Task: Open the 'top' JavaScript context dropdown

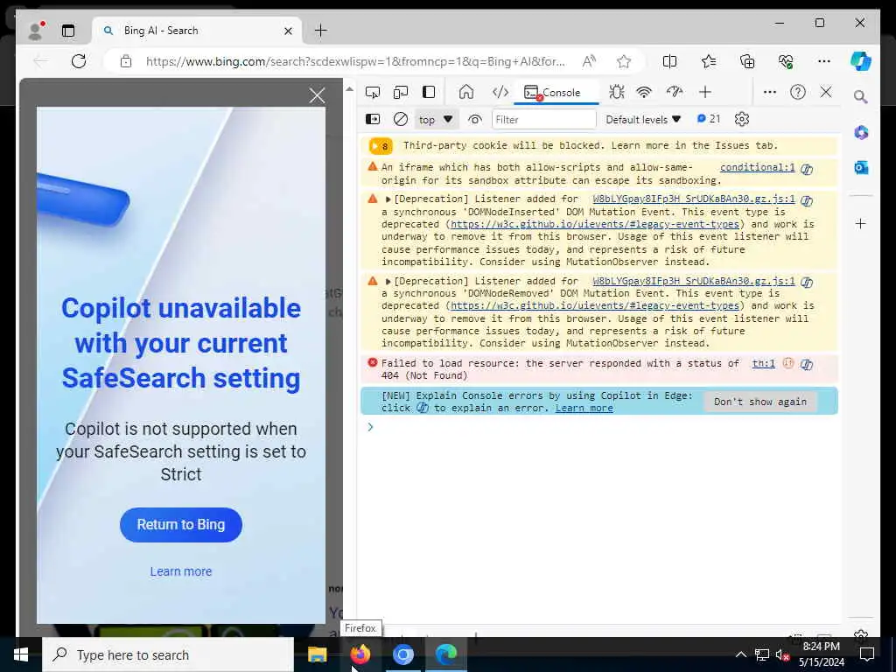Action: [x=436, y=119]
